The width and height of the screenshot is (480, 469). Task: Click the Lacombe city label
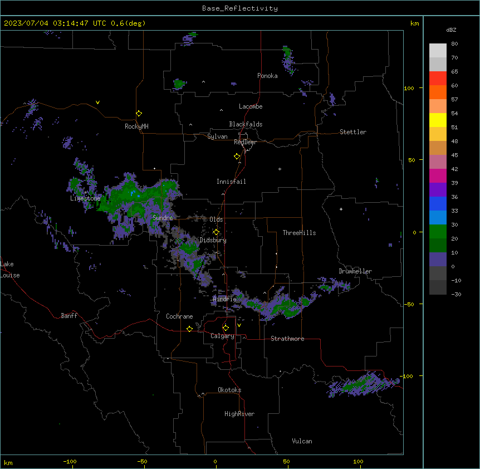pos(251,106)
